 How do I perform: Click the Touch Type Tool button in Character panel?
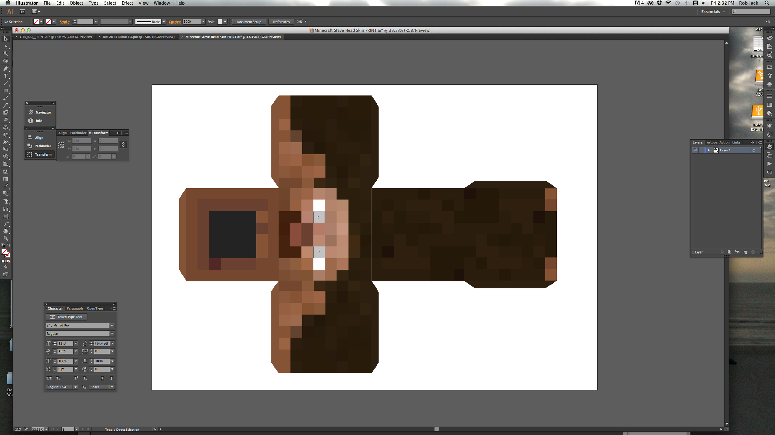click(66, 317)
